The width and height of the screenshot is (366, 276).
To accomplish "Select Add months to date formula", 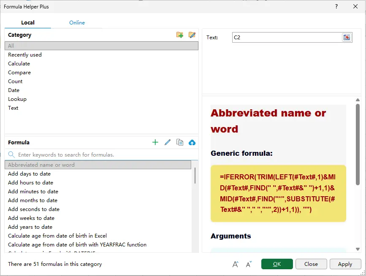I will click(98, 200).
